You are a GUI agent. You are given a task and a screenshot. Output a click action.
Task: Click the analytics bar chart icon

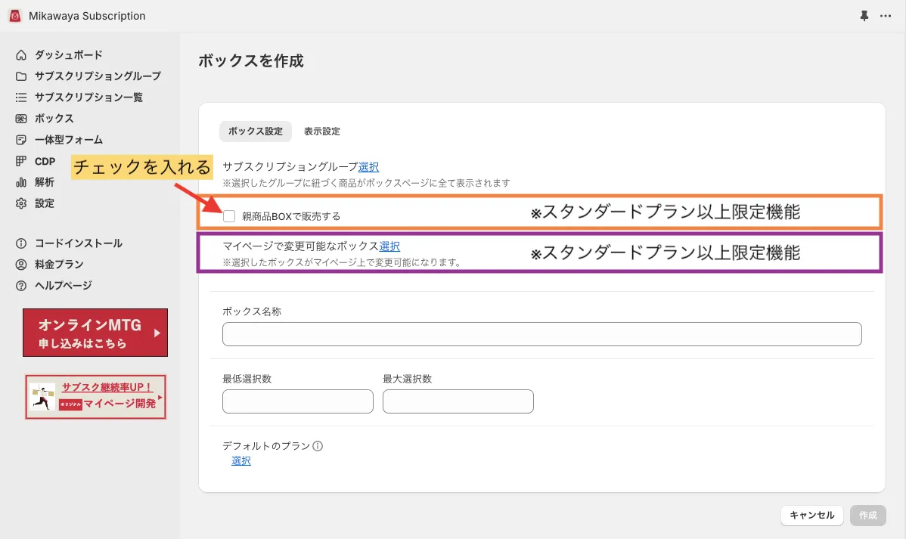pos(21,182)
